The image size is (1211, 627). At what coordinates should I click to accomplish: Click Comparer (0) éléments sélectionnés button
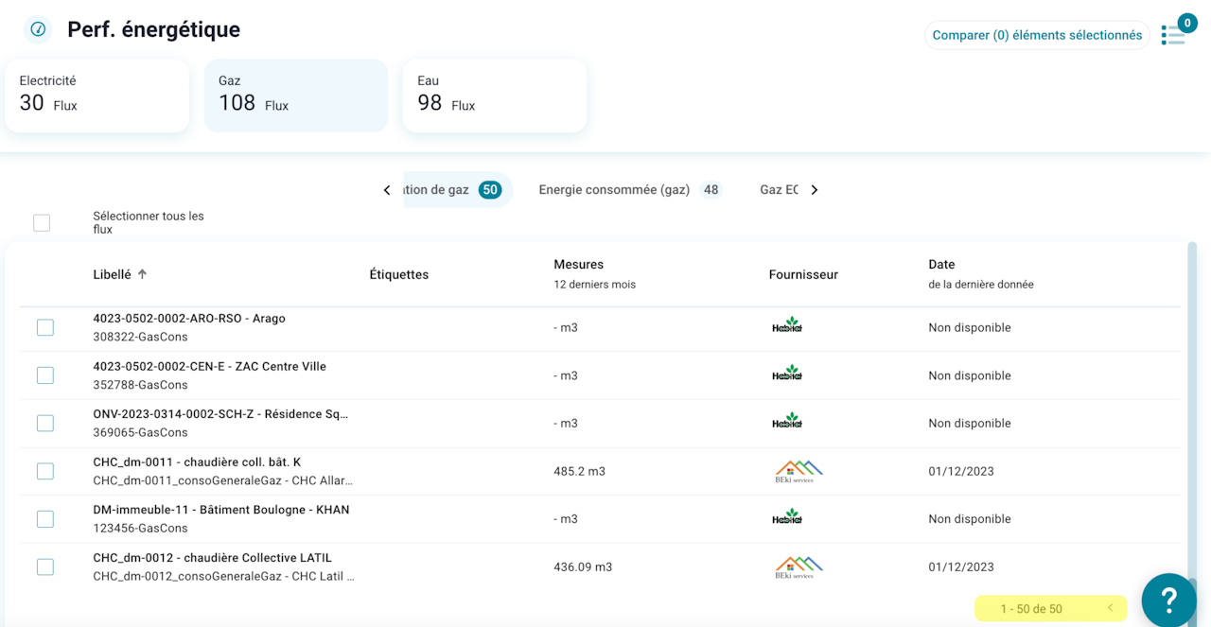1037,35
